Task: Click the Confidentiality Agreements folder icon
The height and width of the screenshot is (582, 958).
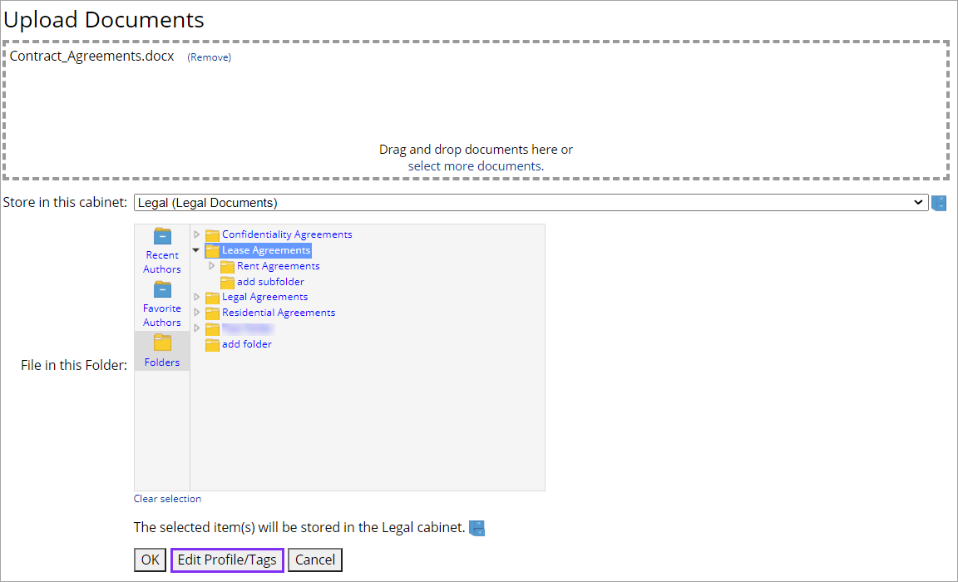Action: coord(212,234)
